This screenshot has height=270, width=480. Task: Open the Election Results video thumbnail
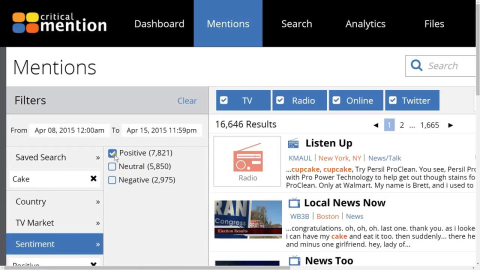click(248, 219)
